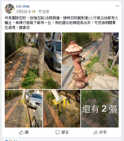Select the 留言 comment button
This screenshot has height=141, width=124.
[65, 132]
